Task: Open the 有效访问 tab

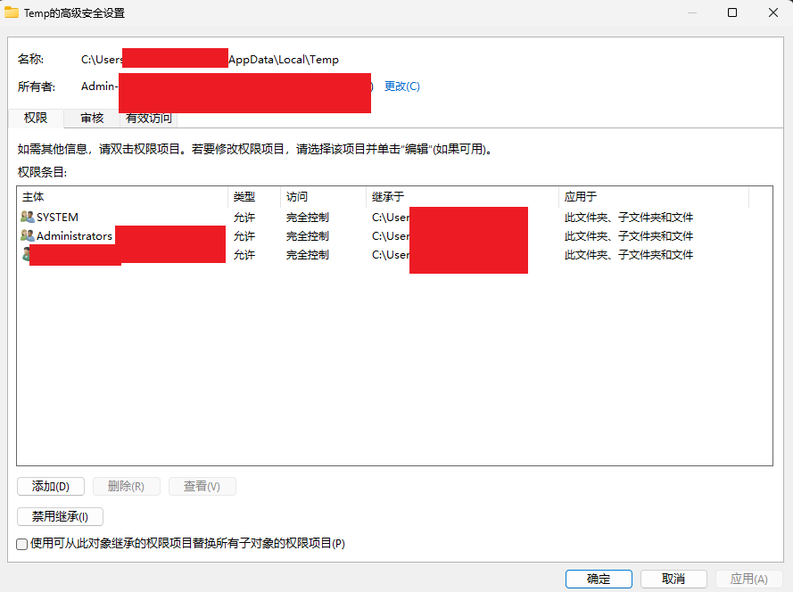Action: coord(149,118)
